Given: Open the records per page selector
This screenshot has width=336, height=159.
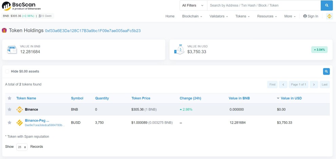Looking at the screenshot, I should pyautogui.click(x=22, y=147).
